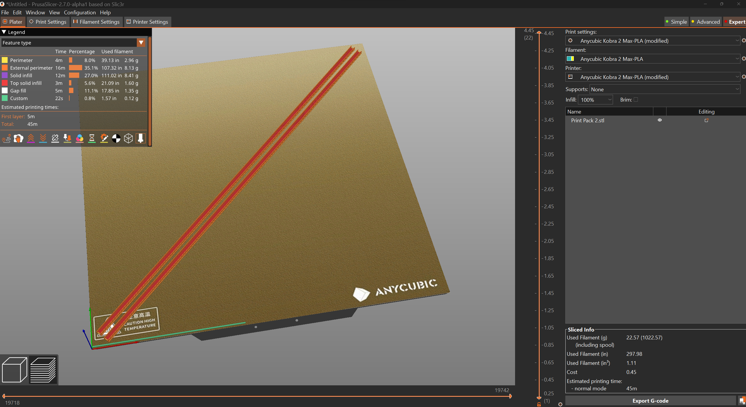Click the Anycubic Kobra filament color swatch
This screenshot has height=407, width=746.
click(570, 59)
